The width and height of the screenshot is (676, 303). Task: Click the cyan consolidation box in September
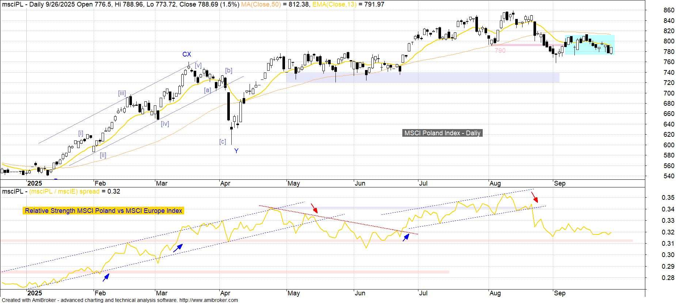click(589, 45)
